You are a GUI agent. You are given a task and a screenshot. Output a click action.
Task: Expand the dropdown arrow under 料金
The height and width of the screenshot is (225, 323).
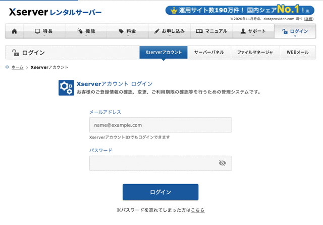(128, 36)
